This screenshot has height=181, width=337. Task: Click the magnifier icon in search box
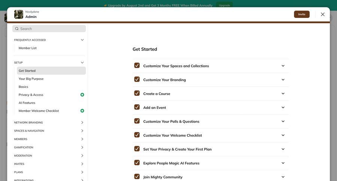(17, 29)
